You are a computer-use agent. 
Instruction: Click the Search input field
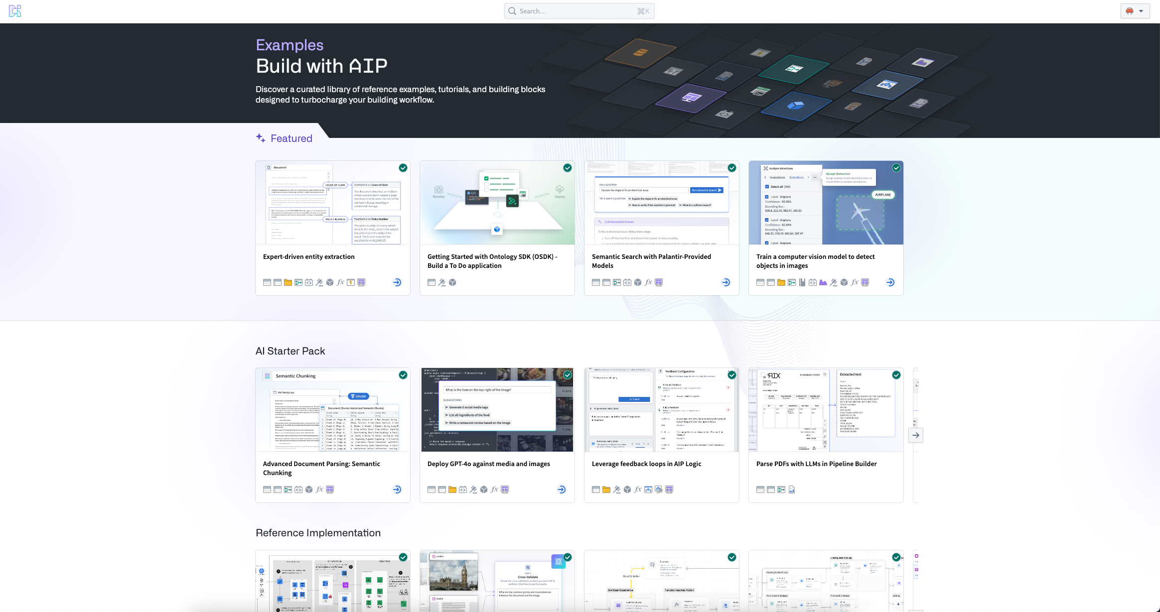(x=579, y=11)
